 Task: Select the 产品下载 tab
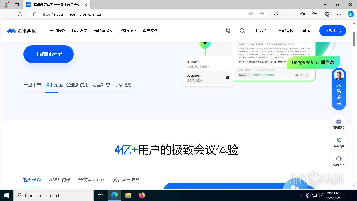pos(32,85)
